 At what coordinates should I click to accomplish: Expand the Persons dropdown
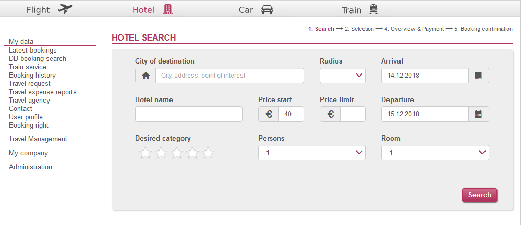click(312, 153)
